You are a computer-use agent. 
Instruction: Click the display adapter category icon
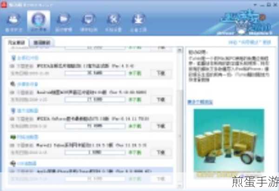click(13, 110)
